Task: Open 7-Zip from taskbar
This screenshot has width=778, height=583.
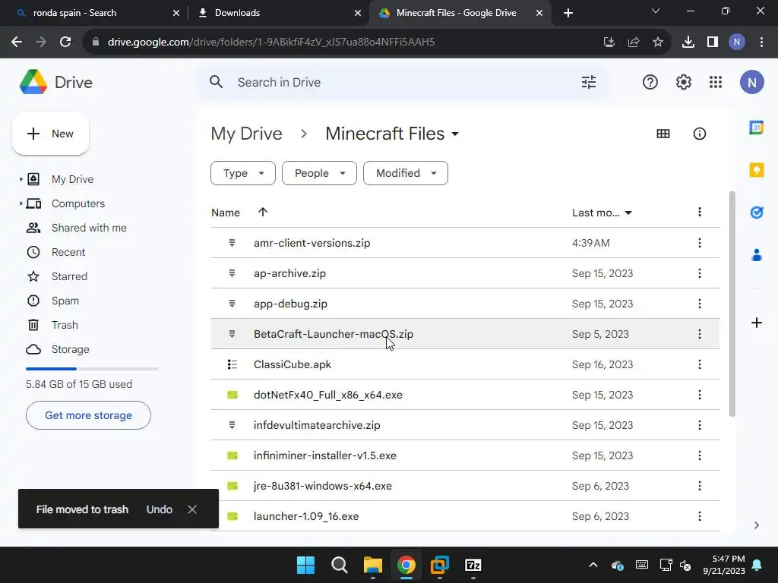Action: tap(473, 565)
